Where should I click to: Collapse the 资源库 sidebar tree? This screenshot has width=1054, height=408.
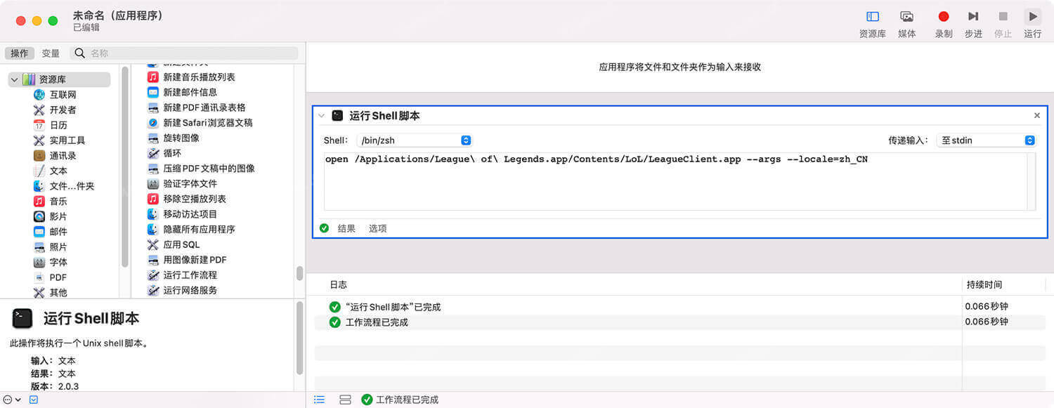(x=14, y=79)
